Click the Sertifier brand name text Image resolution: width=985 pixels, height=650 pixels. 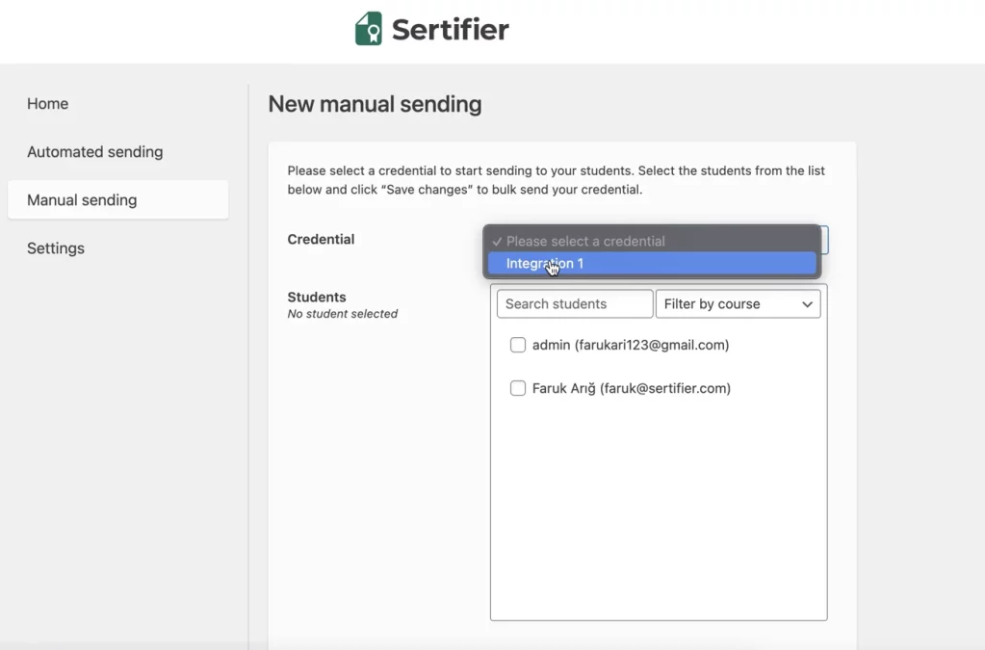(450, 30)
